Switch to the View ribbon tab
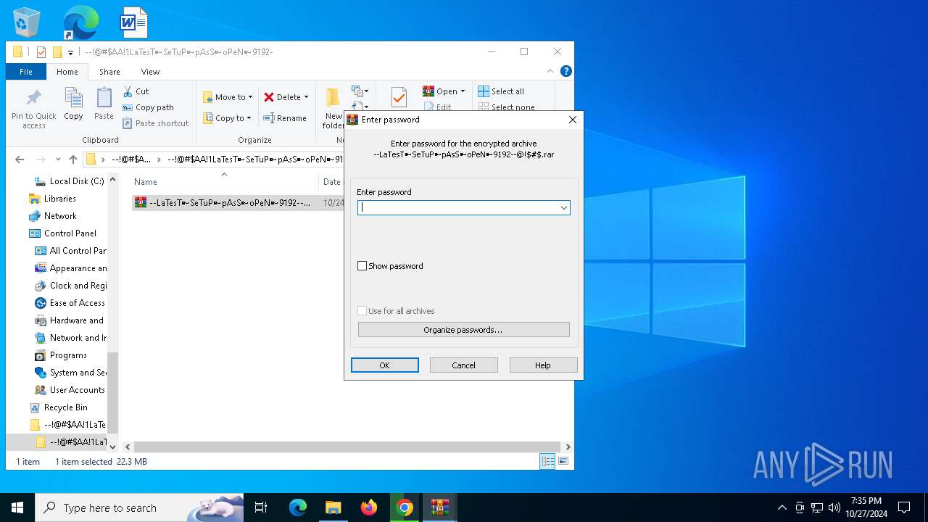Image resolution: width=928 pixels, height=522 pixels. point(150,72)
